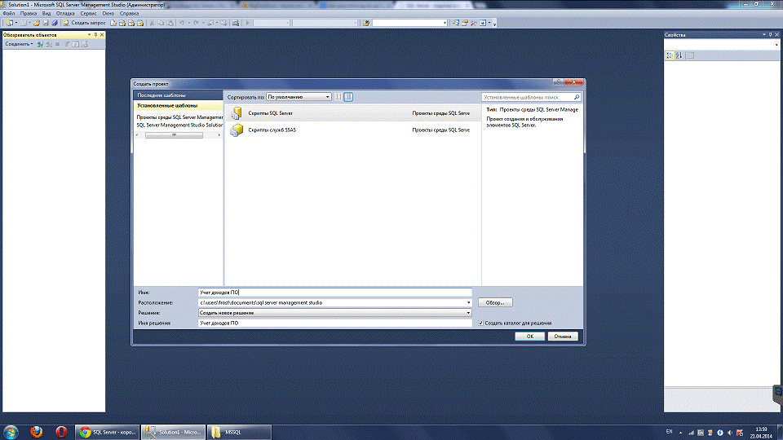
Task: Select the Скрипты служб SSAS template icon
Action: point(237,130)
